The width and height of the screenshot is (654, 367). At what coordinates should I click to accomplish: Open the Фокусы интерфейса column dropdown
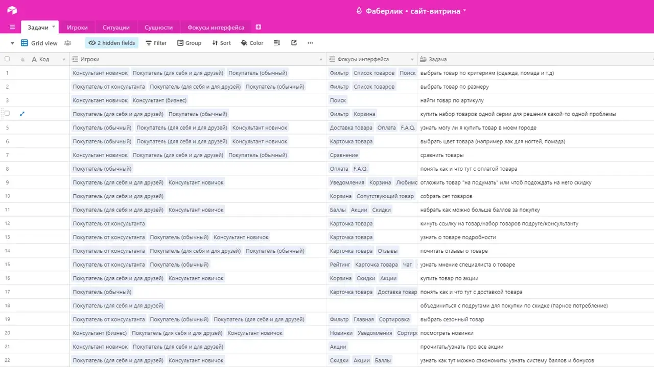[x=412, y=60]
